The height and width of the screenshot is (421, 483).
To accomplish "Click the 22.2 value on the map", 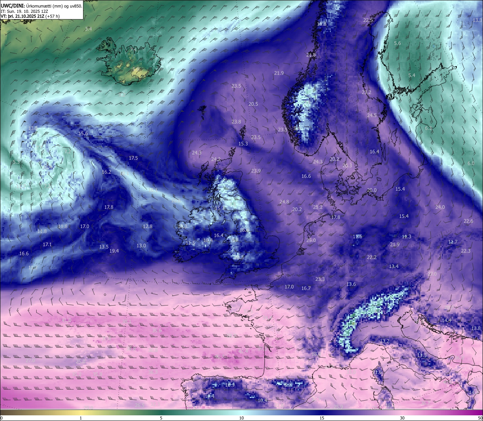I will coord(372,257).
